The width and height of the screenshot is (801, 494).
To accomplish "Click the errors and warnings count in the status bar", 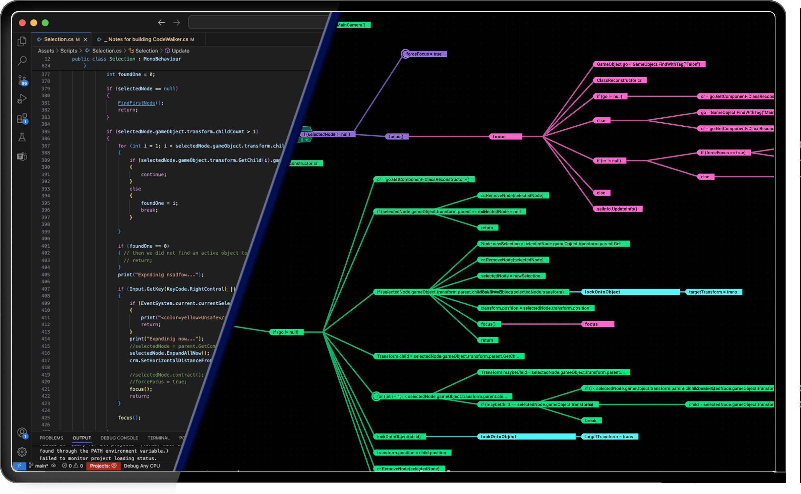I will click(73, 465).
